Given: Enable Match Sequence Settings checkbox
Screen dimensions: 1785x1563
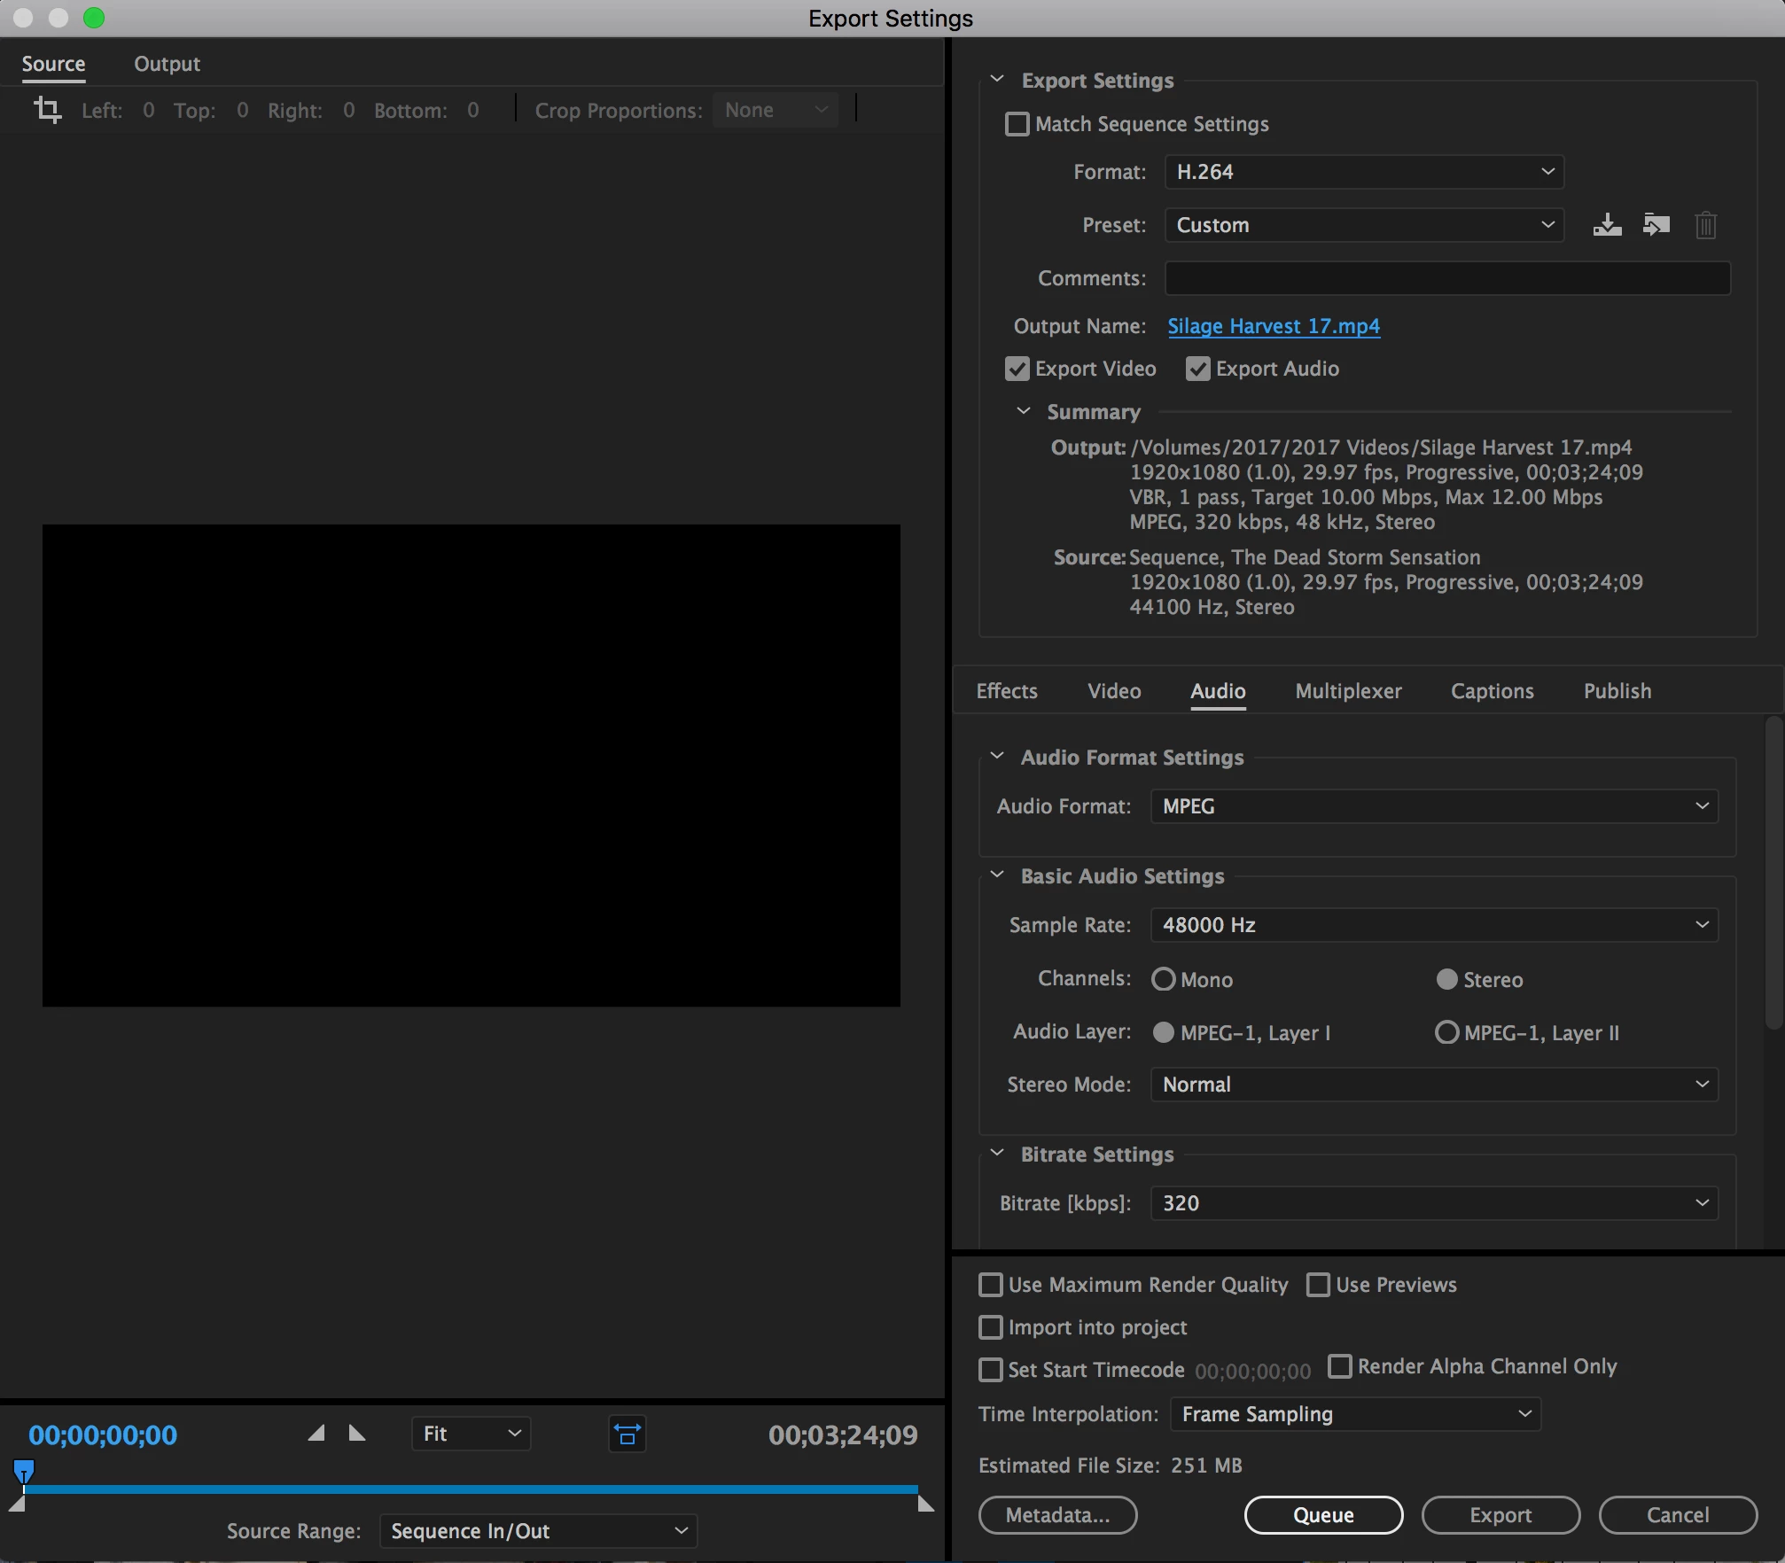Looking at the screenshot, I should (1017, 124).
